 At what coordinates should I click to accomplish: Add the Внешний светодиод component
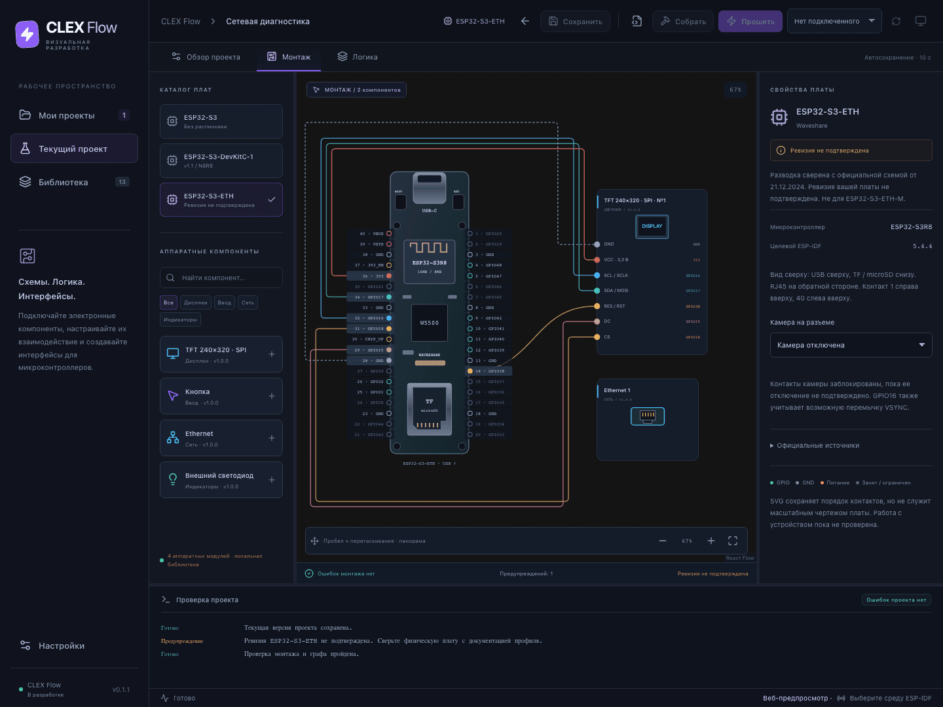tap(272, 480)
